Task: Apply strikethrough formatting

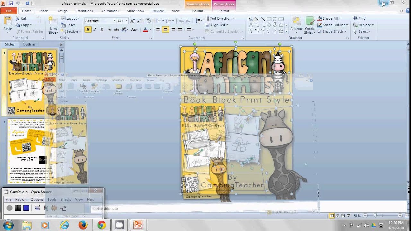Action: (x=117, y=30)
